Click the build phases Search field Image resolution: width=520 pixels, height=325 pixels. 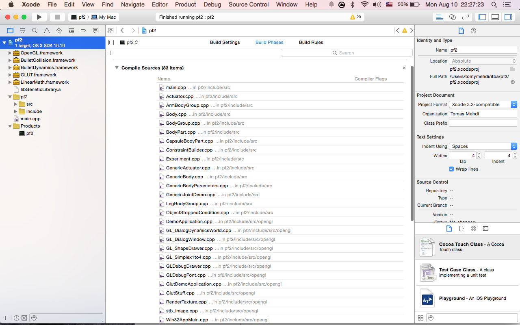coord(347,53)
